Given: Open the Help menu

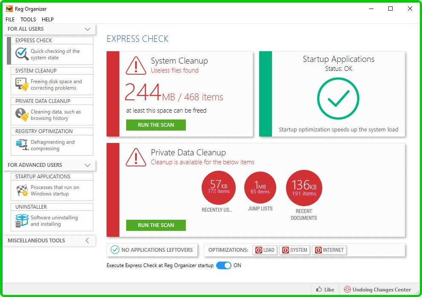Looking at the screenshot, I should click(x=48, y=19).
